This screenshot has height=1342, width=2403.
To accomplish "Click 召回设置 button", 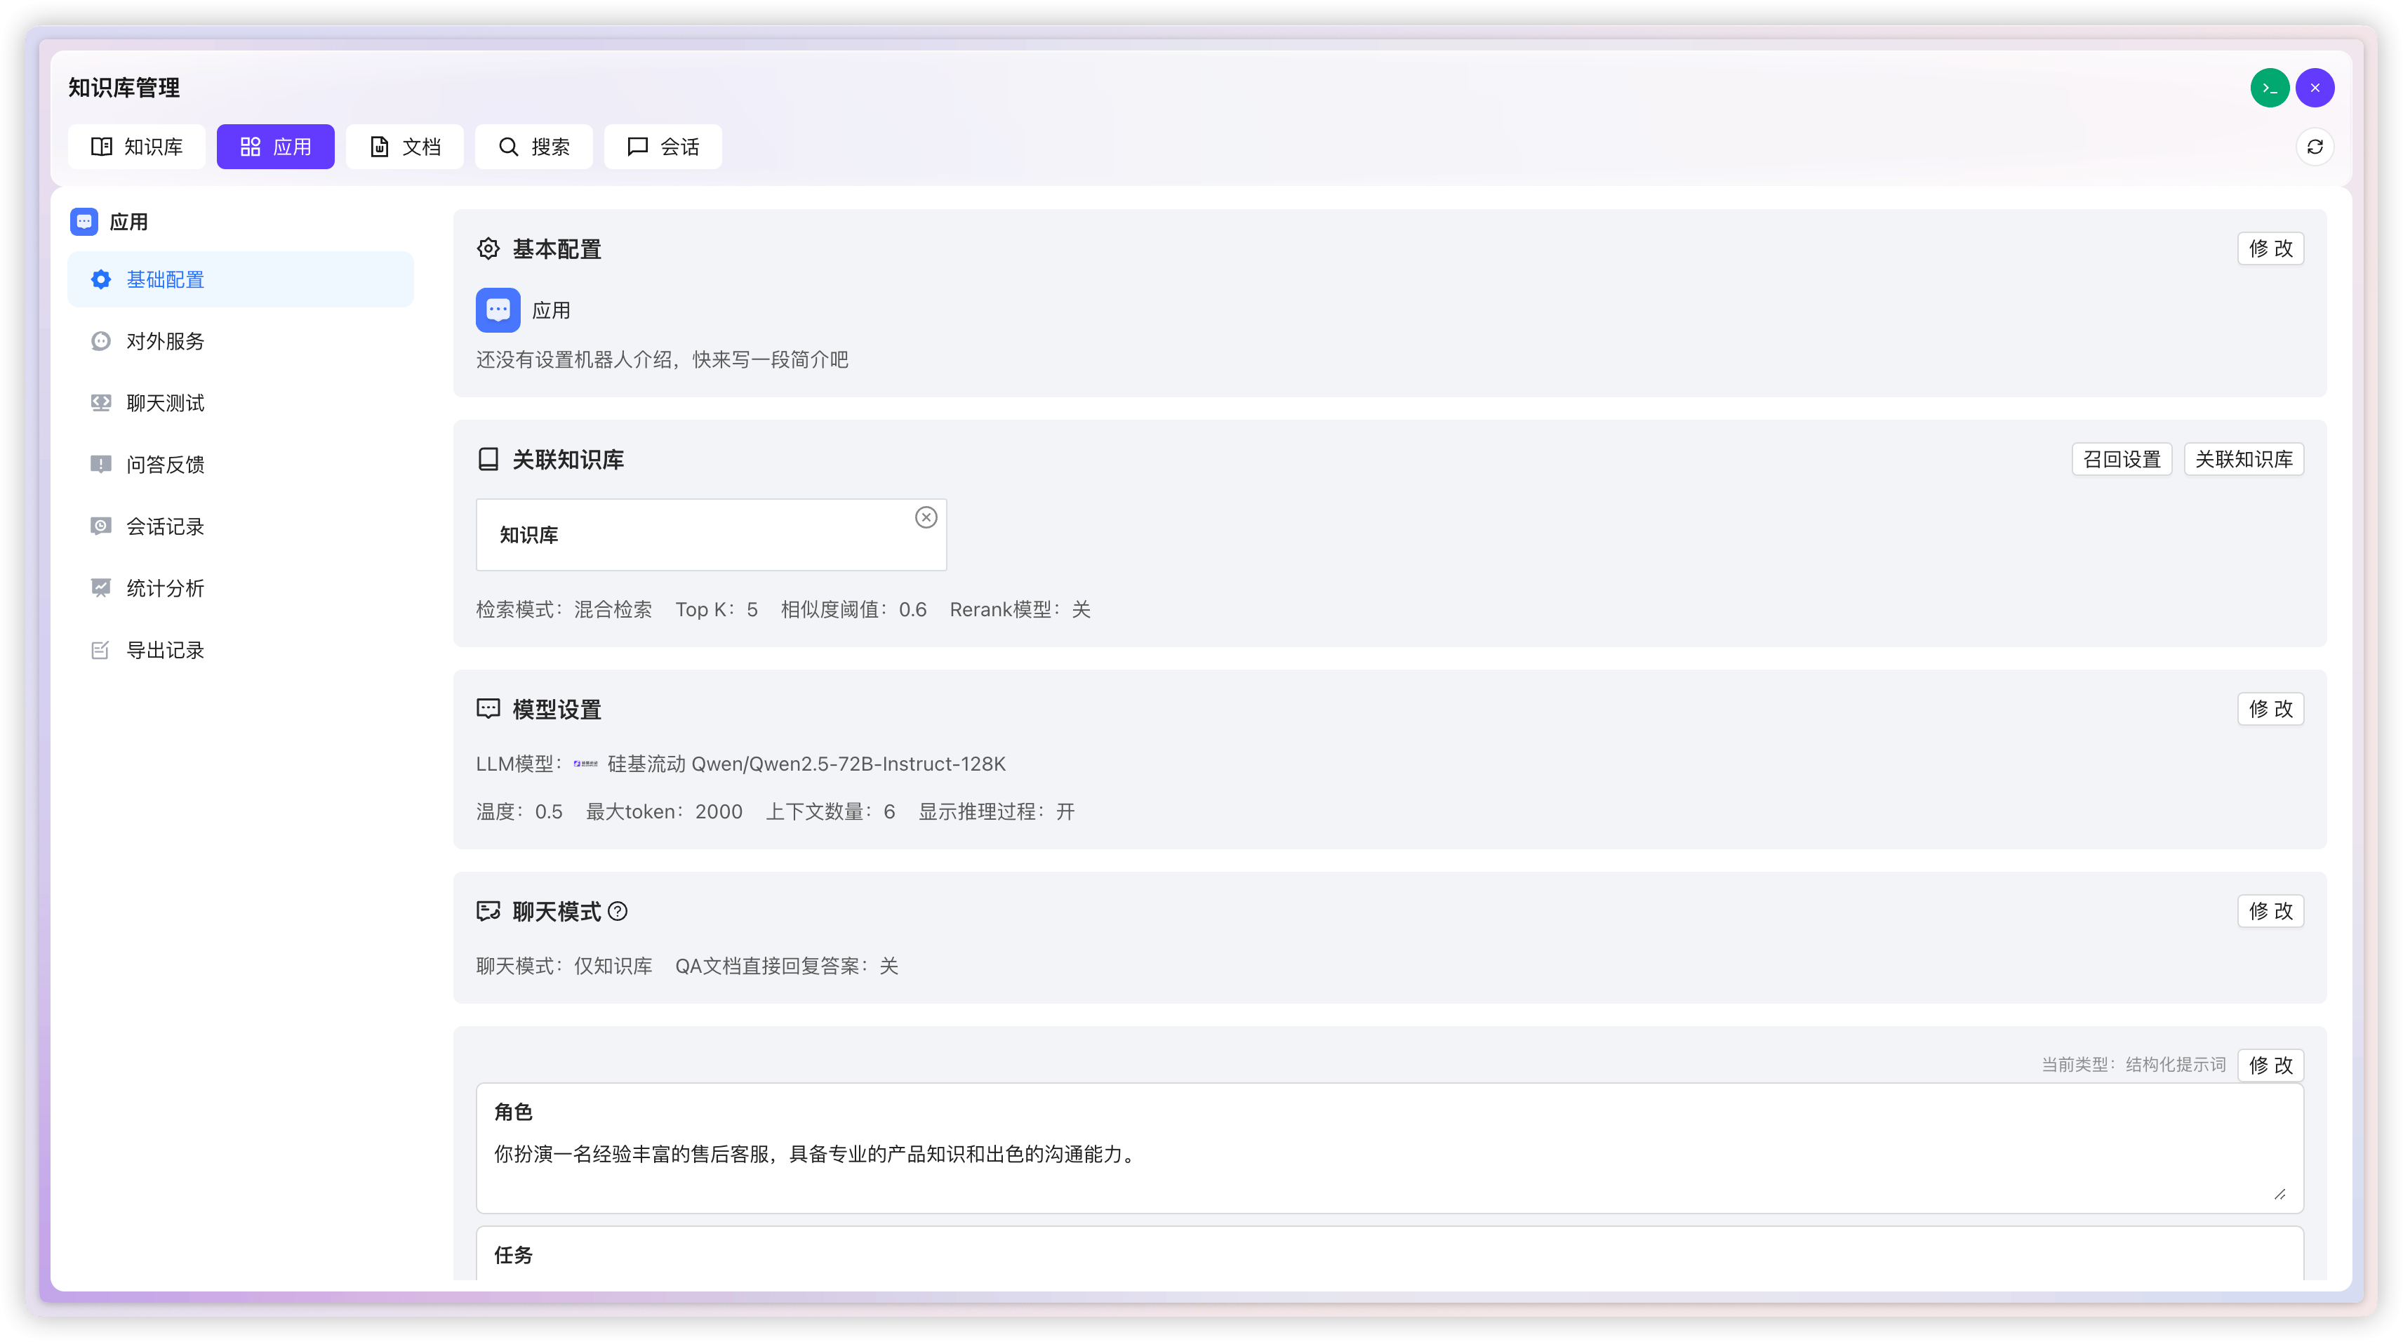I will [x=2122, y=459].
